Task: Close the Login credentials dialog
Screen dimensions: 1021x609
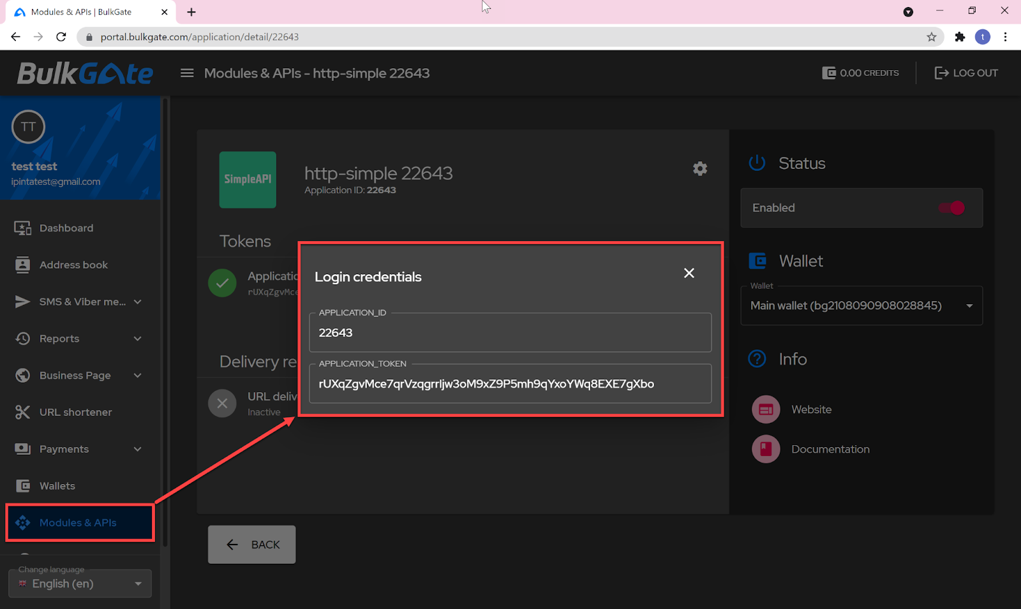Action: 689,273
